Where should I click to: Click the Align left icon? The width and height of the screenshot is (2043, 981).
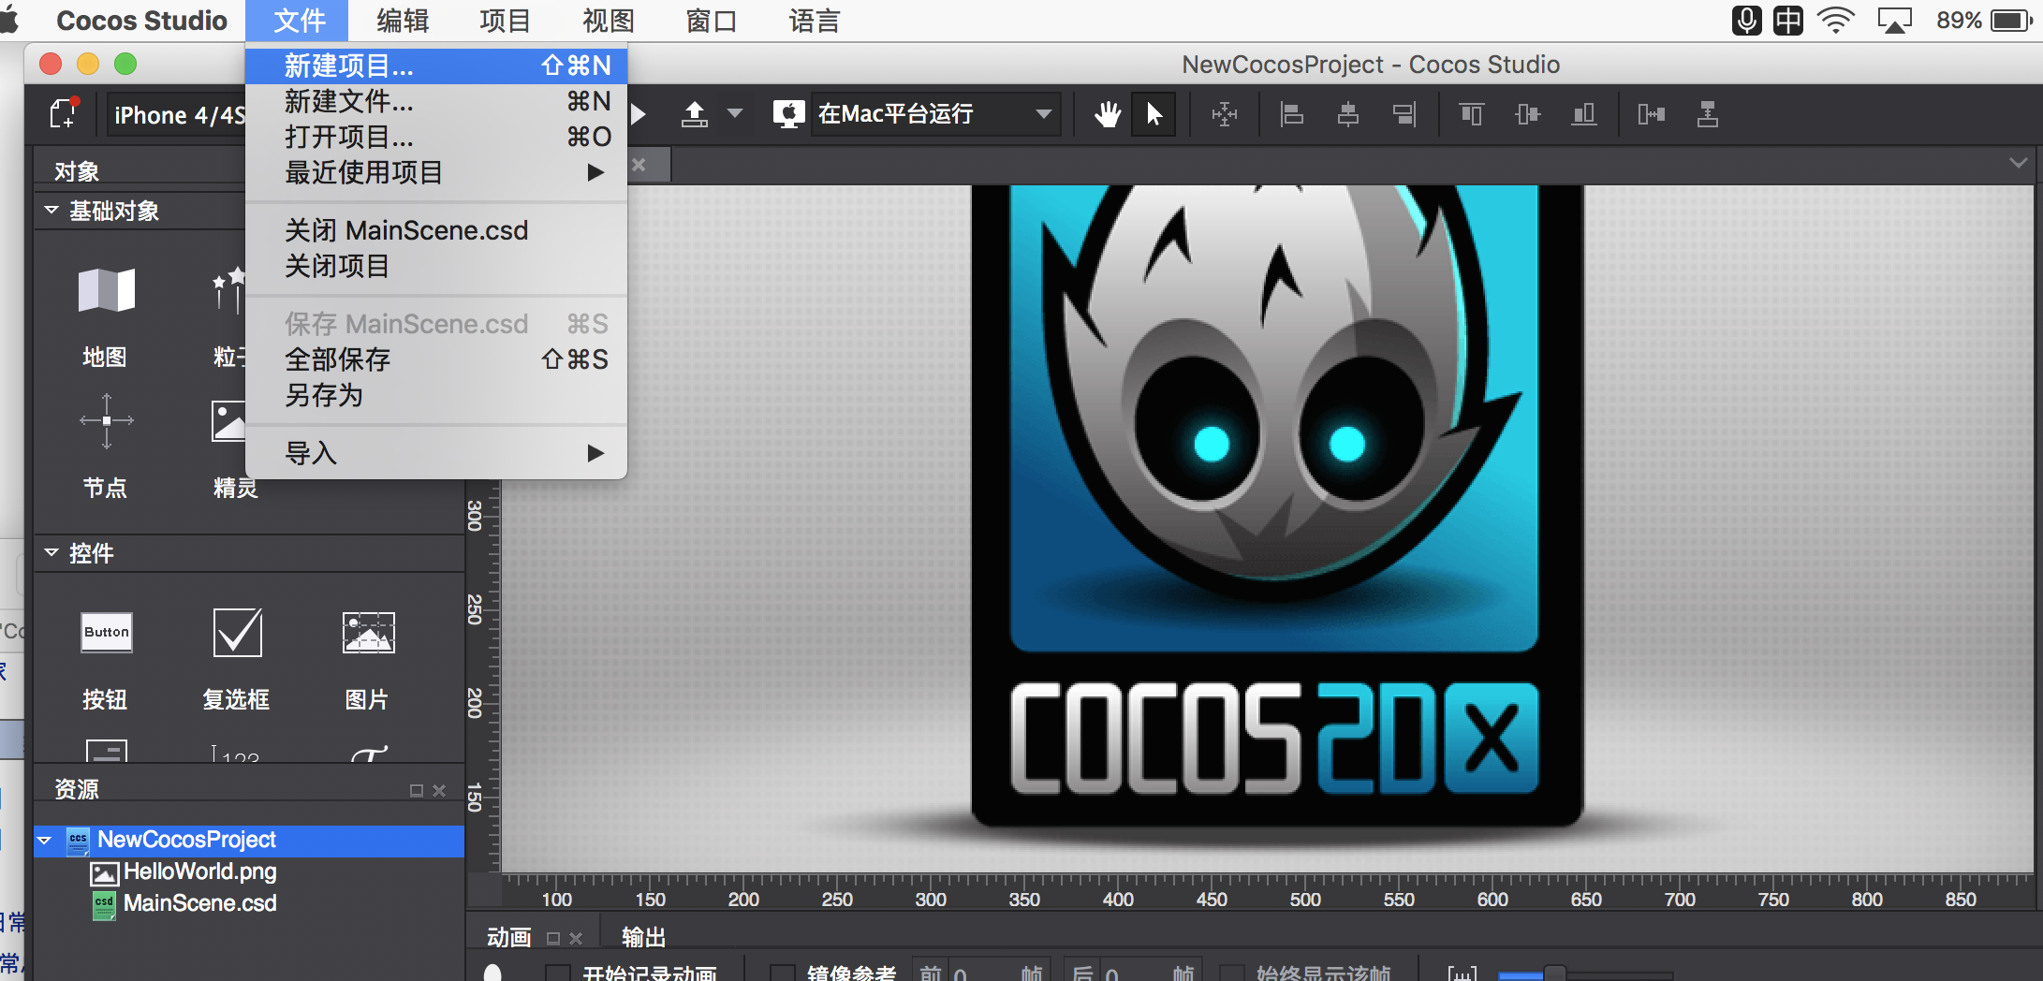point(1292,114)
